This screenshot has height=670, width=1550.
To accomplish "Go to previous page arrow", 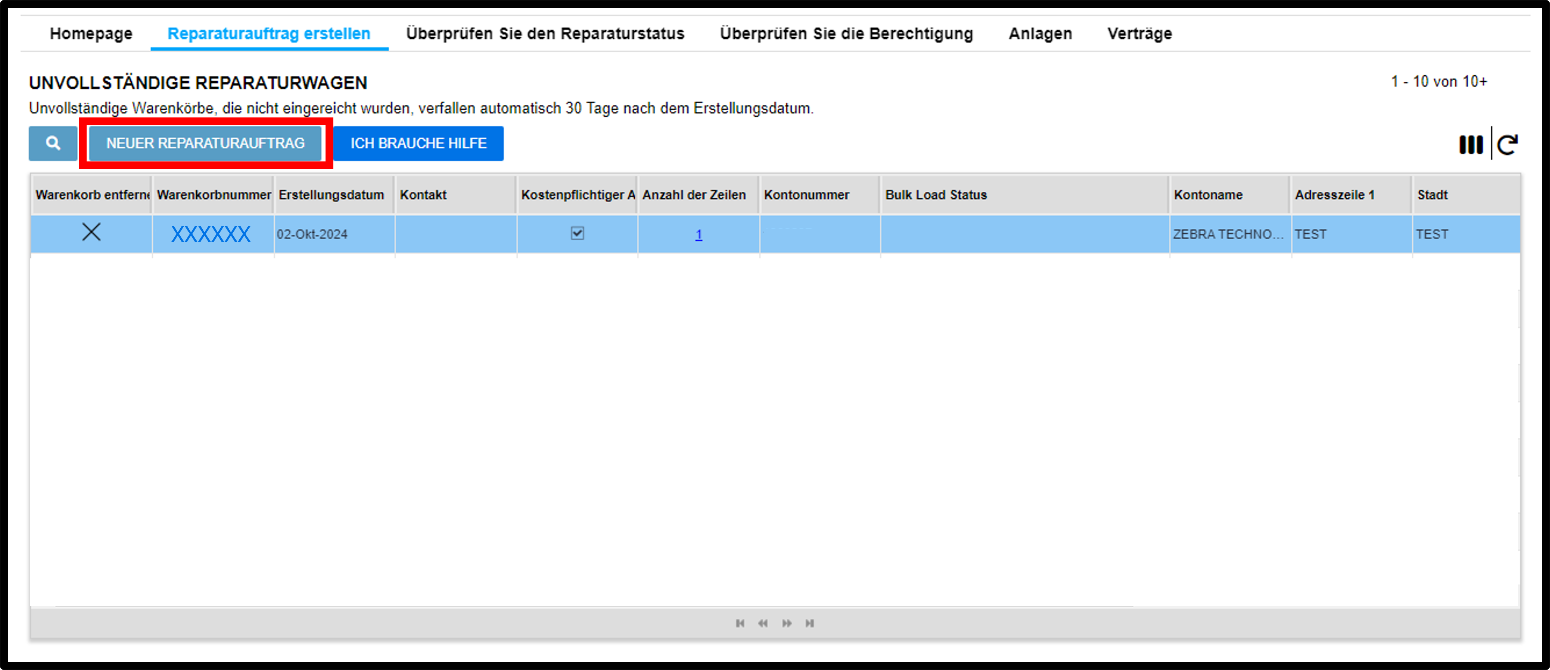I will (x=763, y=623).
